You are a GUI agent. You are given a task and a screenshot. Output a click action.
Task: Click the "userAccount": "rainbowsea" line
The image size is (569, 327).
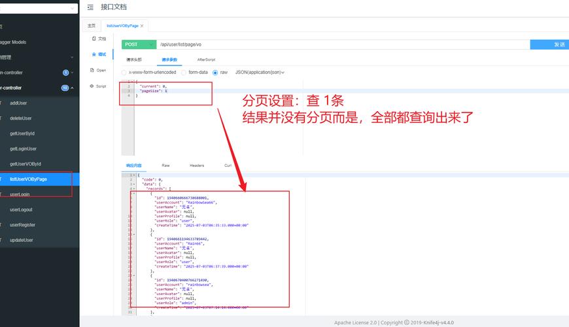(x=184, y=285)
